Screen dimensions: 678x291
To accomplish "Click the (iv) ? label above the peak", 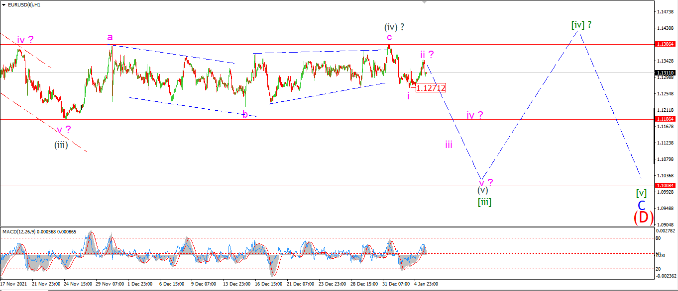I will 394,27.
